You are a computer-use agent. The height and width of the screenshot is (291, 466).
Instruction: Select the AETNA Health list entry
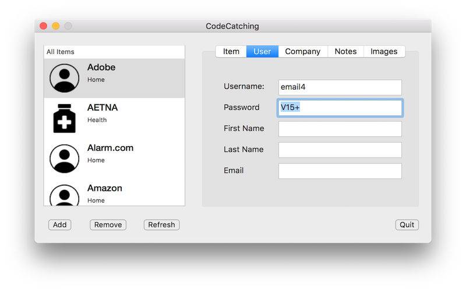(114, 118)
